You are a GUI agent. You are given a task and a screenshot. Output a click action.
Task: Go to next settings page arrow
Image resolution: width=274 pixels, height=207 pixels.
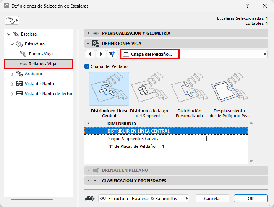click(101, 54)
